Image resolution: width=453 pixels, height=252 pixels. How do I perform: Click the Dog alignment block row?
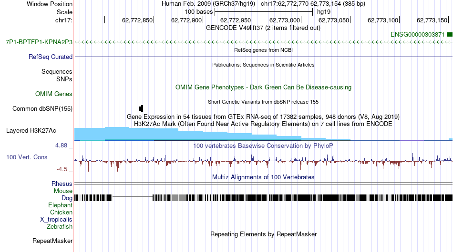[x=264, y=198]
